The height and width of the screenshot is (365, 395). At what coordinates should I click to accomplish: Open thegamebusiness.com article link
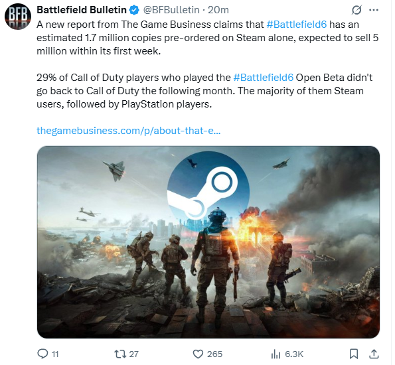coord(129,131)
